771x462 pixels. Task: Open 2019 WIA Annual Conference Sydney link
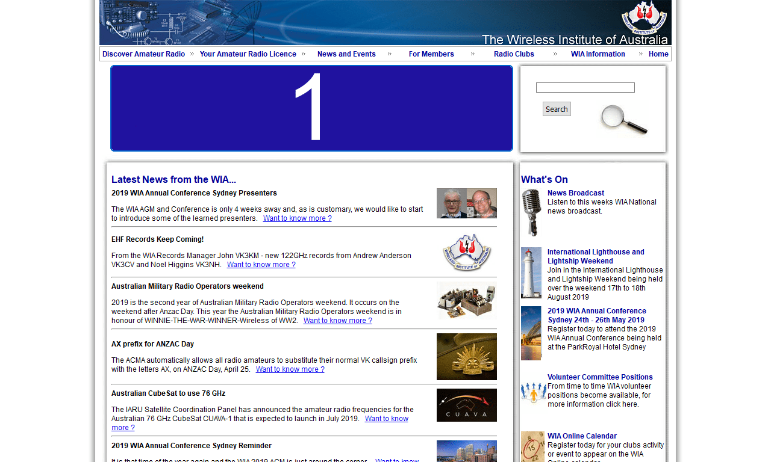coord(597,315)
